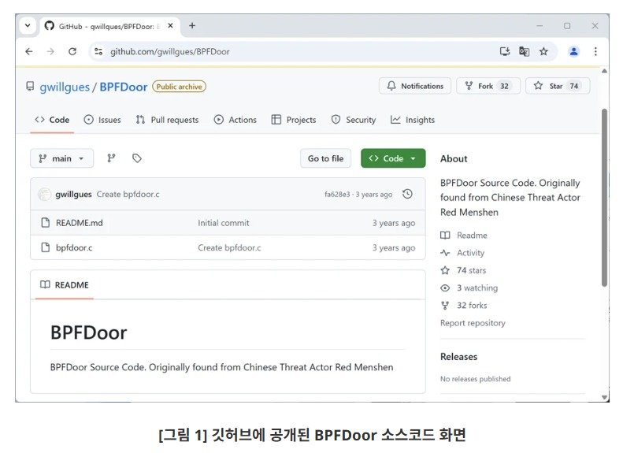Screen dimensions: 623x453
Task: Expand the green Code dropdown button
Action: [393, 158]
